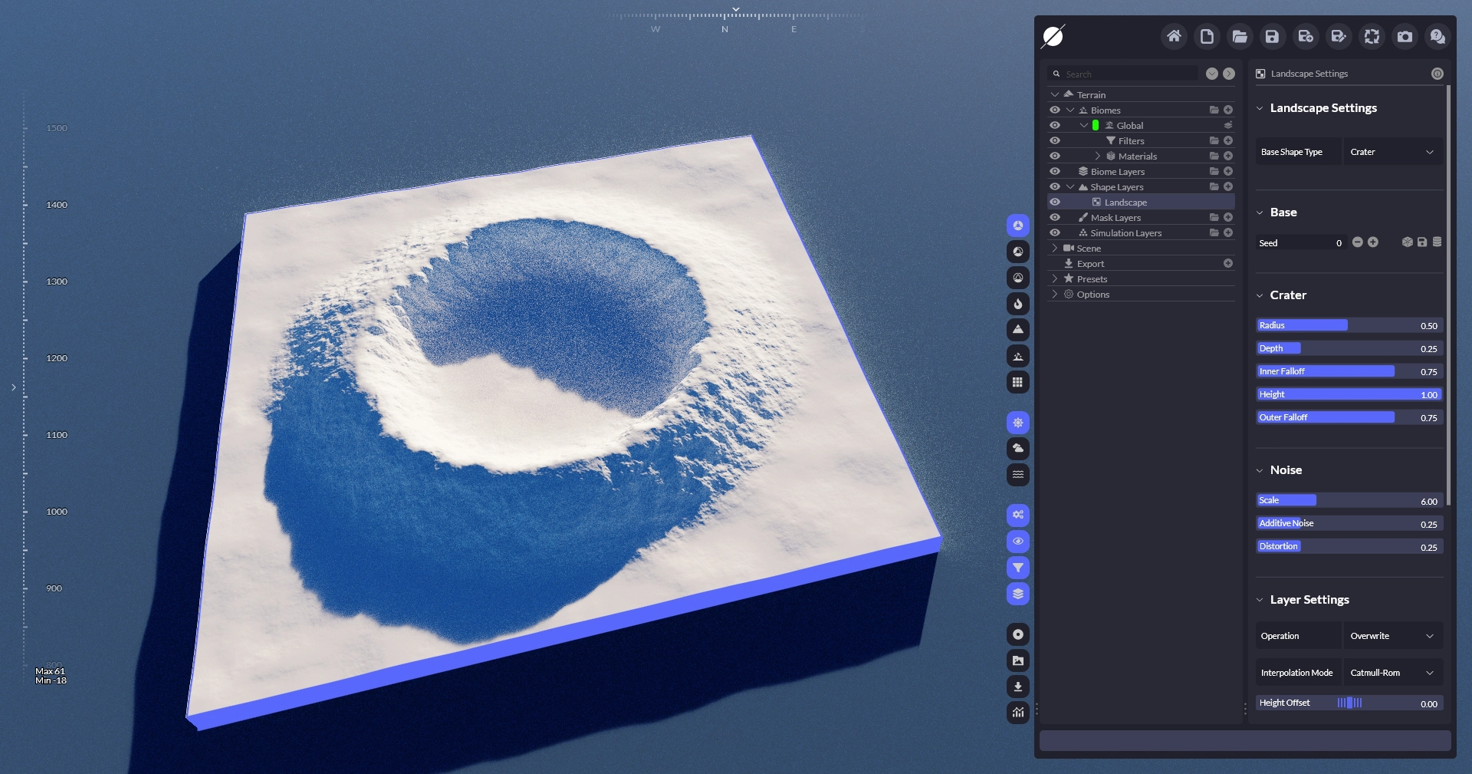Screen dimensions: 1472x774
Task: Hide the Biomes row using its eye icon
Action: pos(1055,110)
